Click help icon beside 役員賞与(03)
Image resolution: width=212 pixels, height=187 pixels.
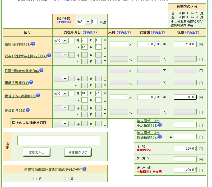point(27,110)
